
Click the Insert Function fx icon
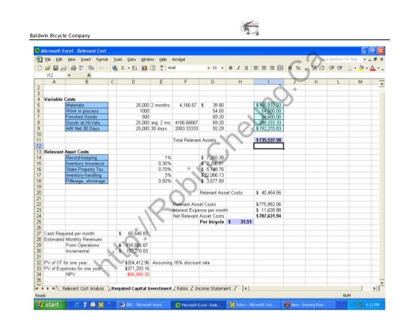point(89,75)
